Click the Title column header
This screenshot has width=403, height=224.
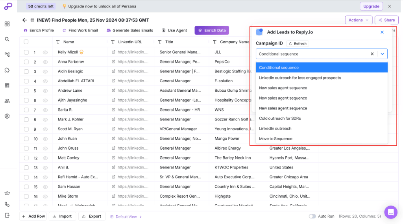point(181,42)
